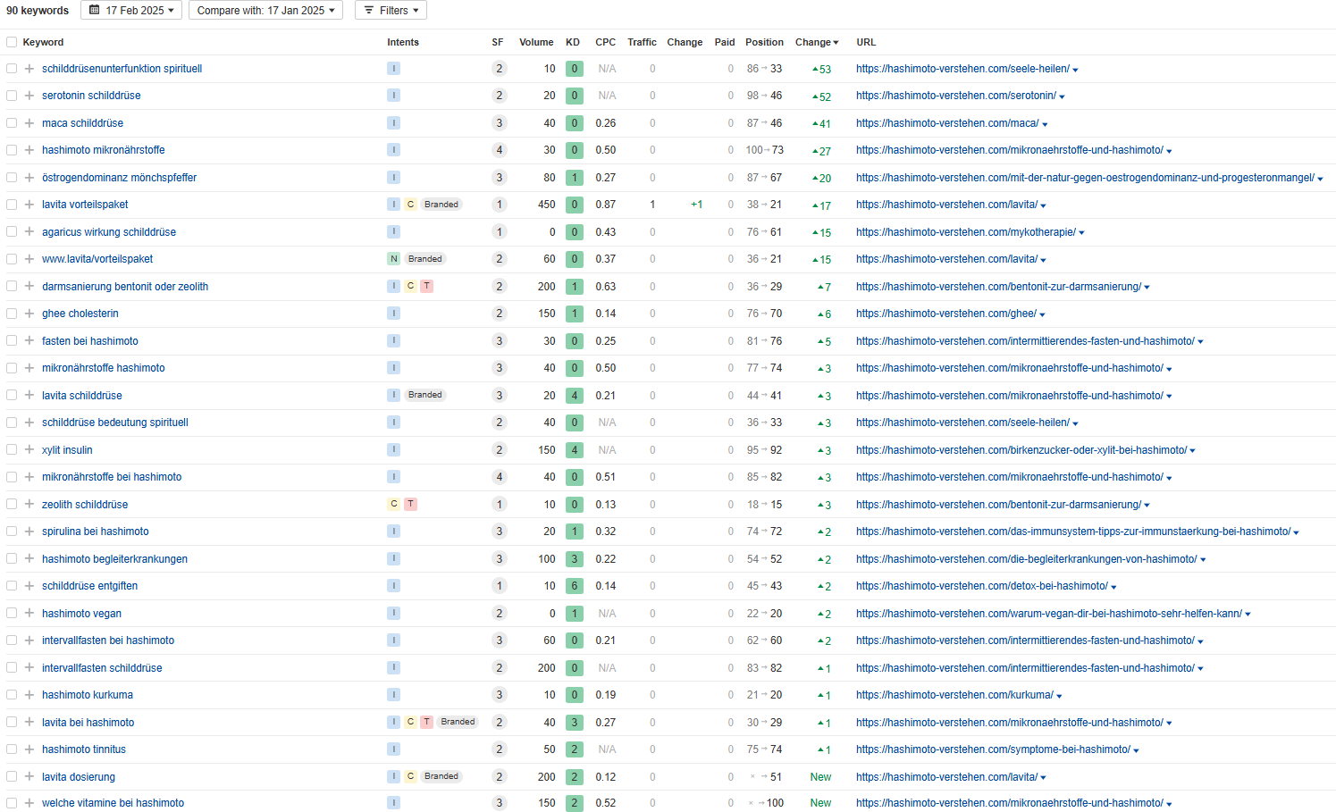Click the calendar icon in date picker
This screenshot has height=812, width=1336.
(x=95, y=11)
